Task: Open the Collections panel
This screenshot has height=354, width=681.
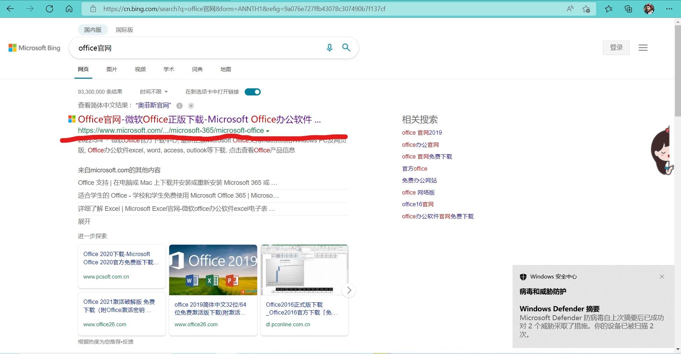Action: (629, 9)
